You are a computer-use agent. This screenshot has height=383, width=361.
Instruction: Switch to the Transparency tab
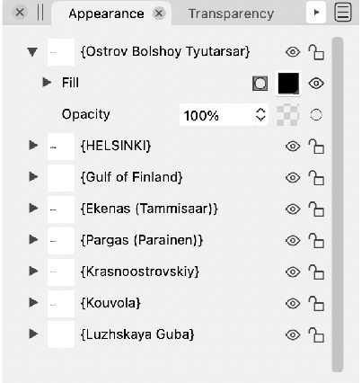click(x=231, y=13)
